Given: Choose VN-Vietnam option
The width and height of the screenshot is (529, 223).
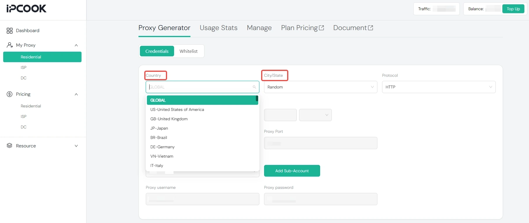Looking at the screenshot, I should coord(202,156).
